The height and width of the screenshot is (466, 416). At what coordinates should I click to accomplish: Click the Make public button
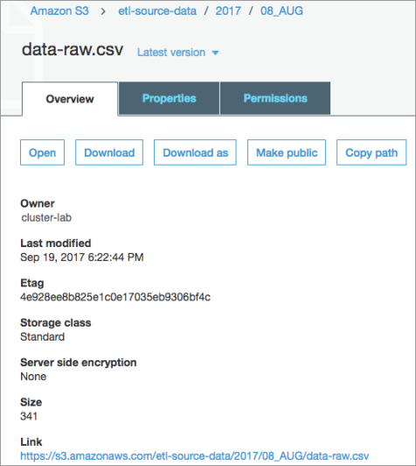(x=287, y=152)
